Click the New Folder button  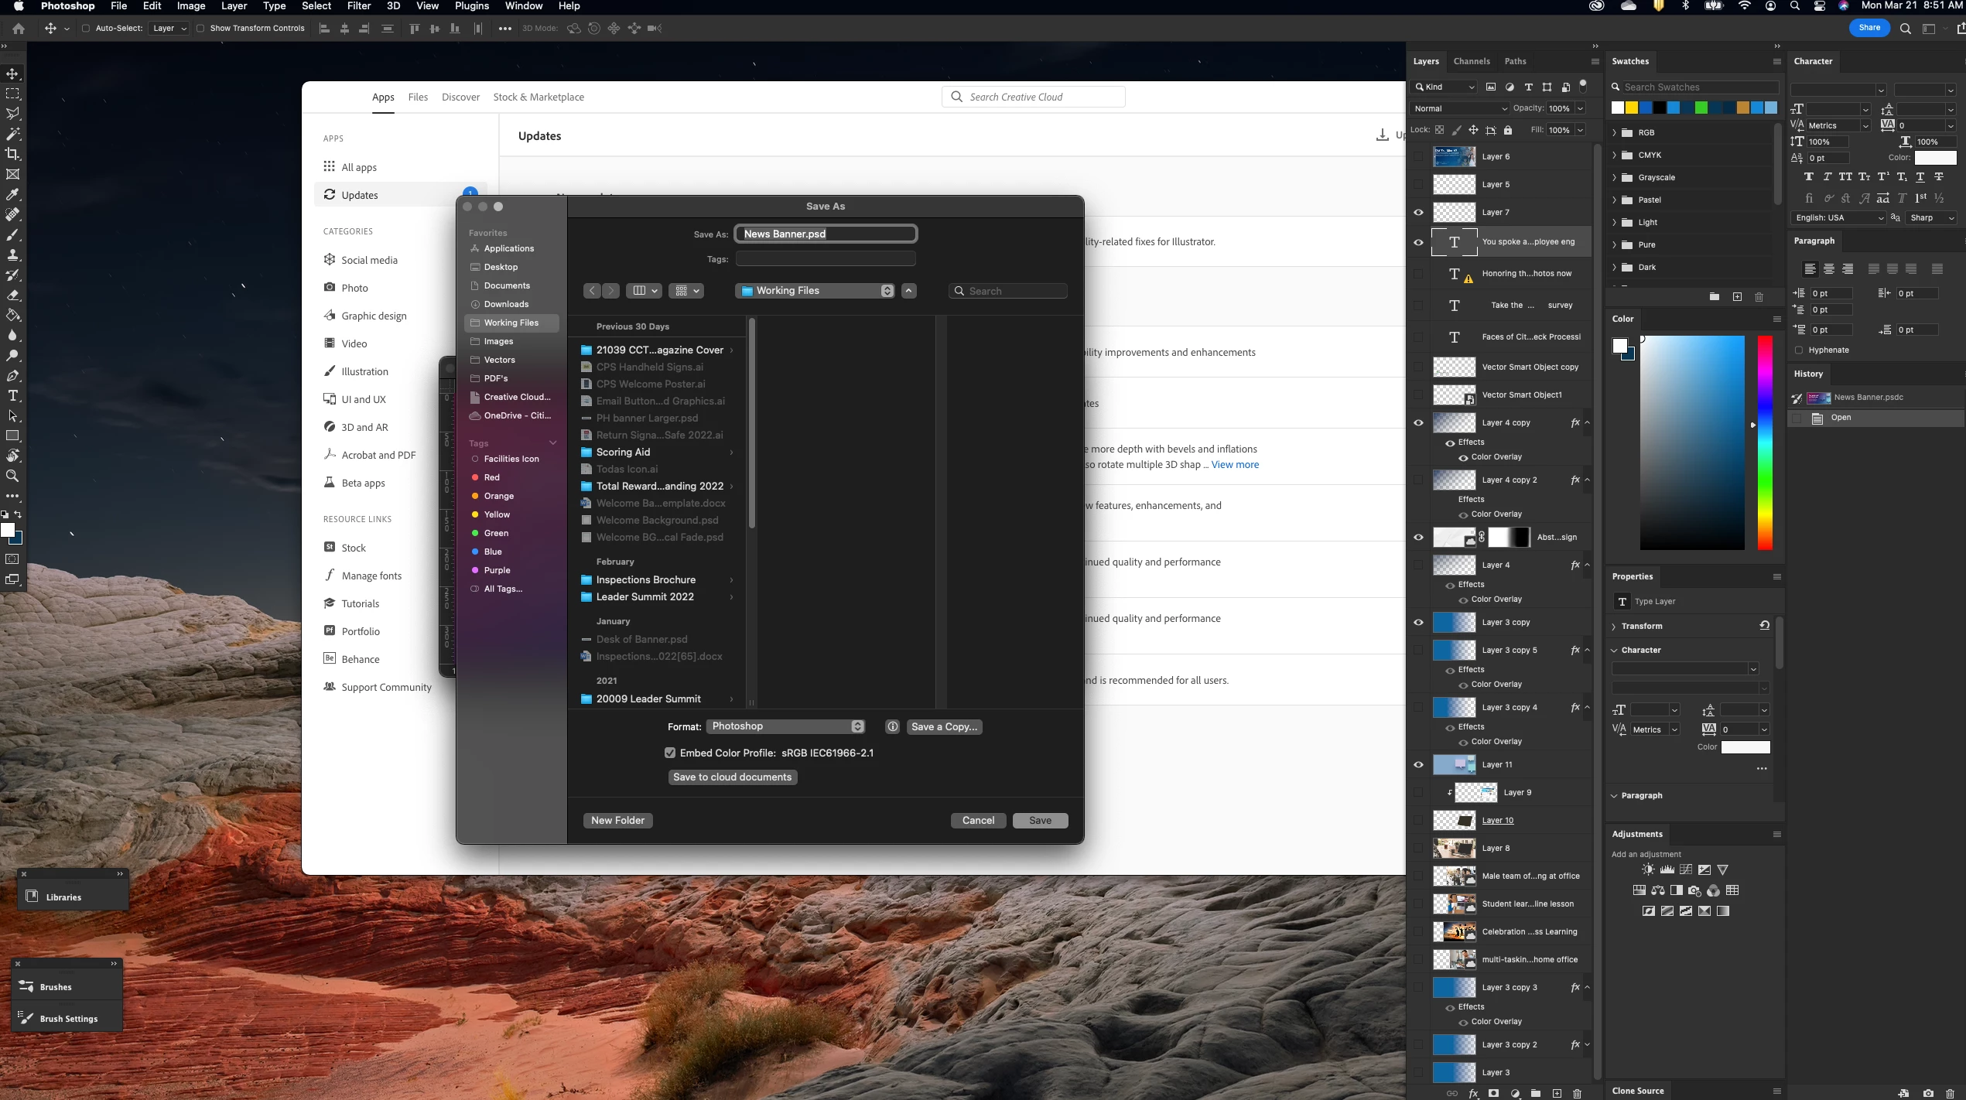click(x=617, y=820)
